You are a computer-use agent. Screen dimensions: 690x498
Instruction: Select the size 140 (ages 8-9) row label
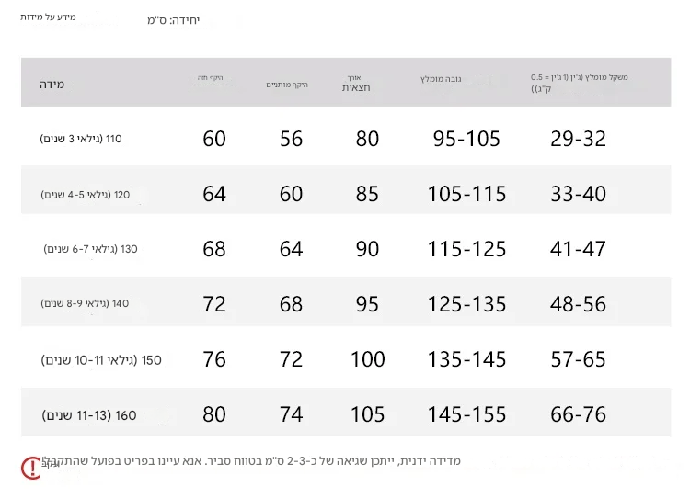click(x=85, y=303)
